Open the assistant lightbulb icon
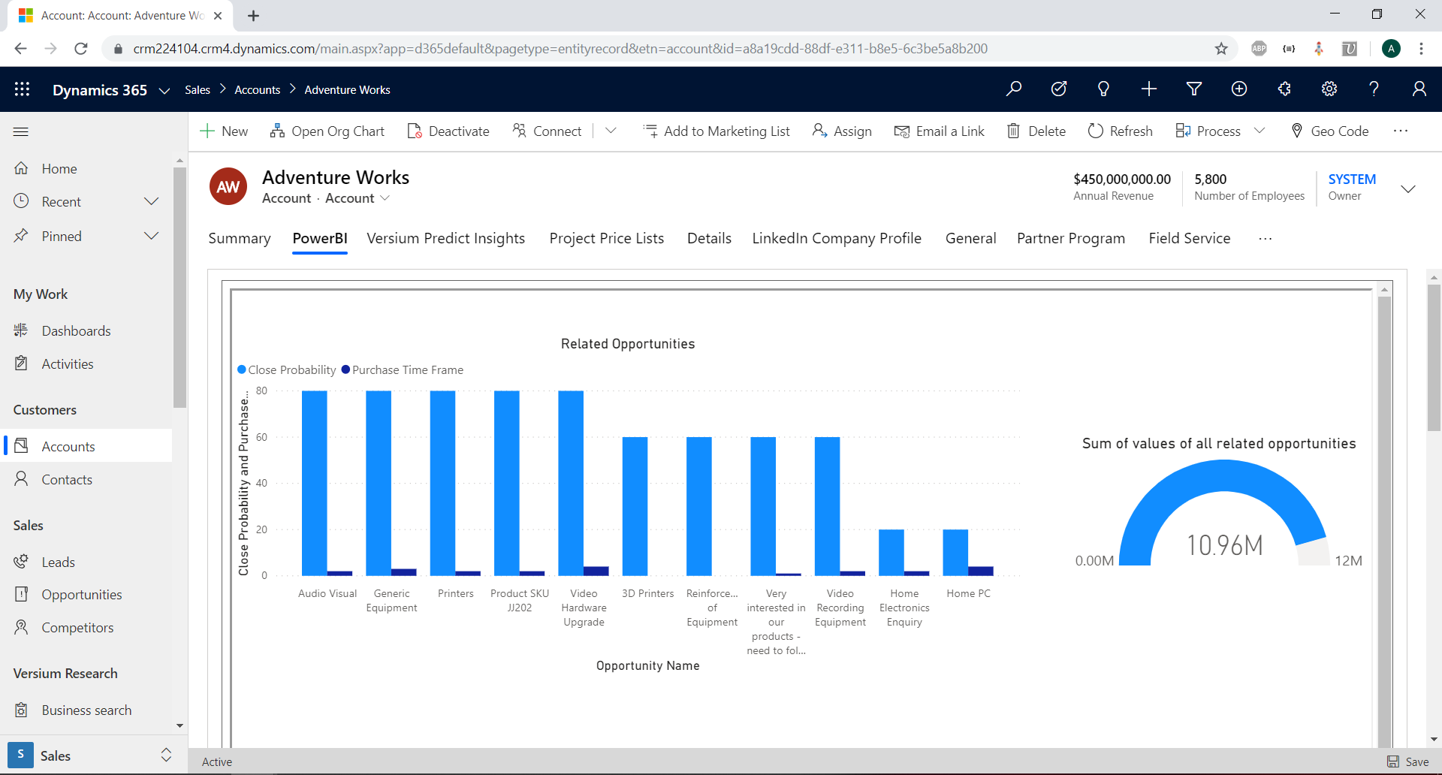The image size is (1442, 775). (1103, 89)
